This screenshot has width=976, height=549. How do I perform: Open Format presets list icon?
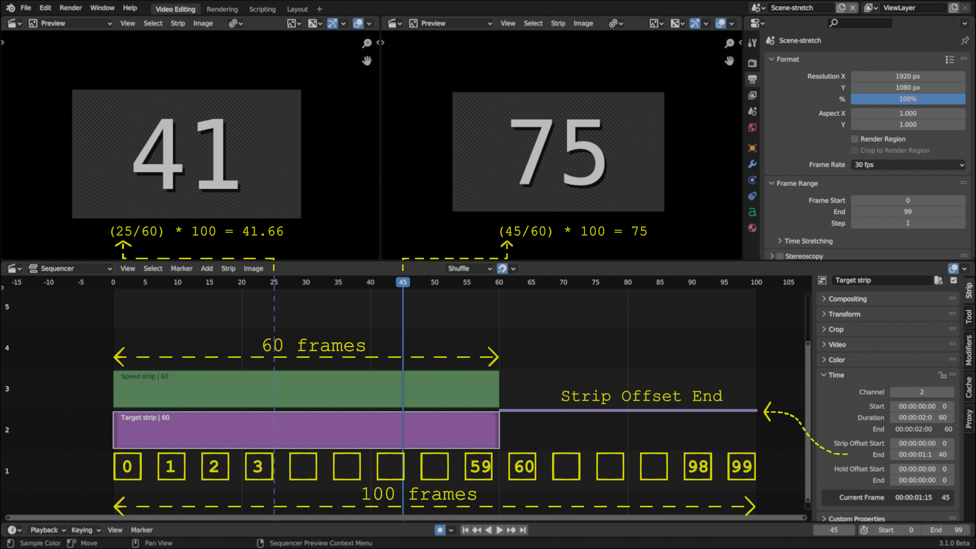(x=950, y=59)
